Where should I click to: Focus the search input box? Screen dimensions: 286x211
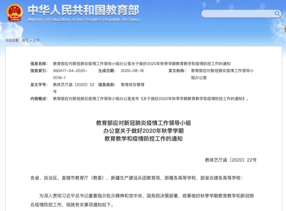(238, 13)
